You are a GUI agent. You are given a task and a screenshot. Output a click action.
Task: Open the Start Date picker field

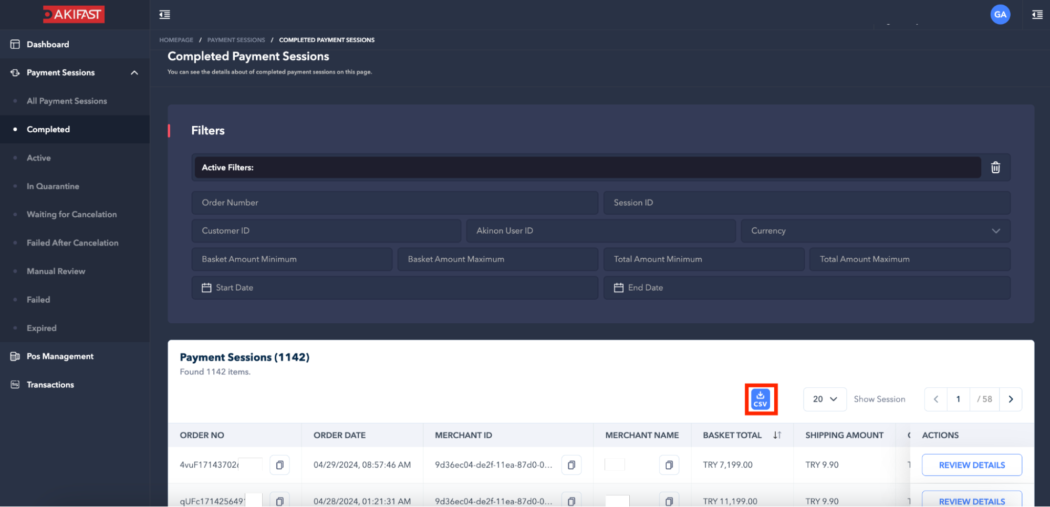[x=394, y=288]
